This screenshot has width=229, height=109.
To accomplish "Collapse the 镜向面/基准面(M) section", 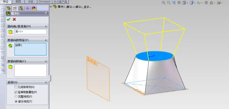I will coord(46,26).
